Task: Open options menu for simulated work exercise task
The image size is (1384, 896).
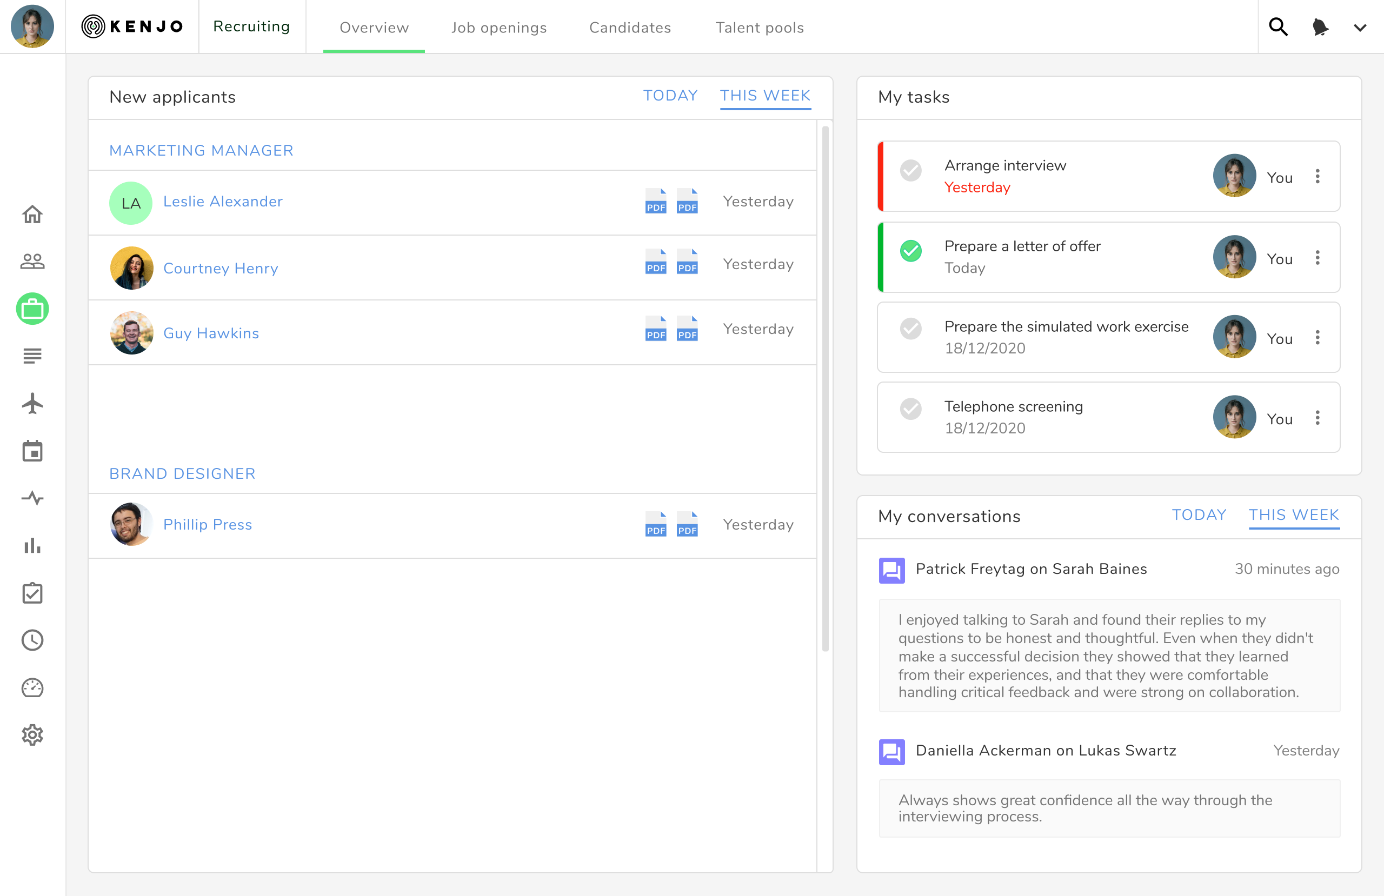Action: click(x=1317, y=337)
